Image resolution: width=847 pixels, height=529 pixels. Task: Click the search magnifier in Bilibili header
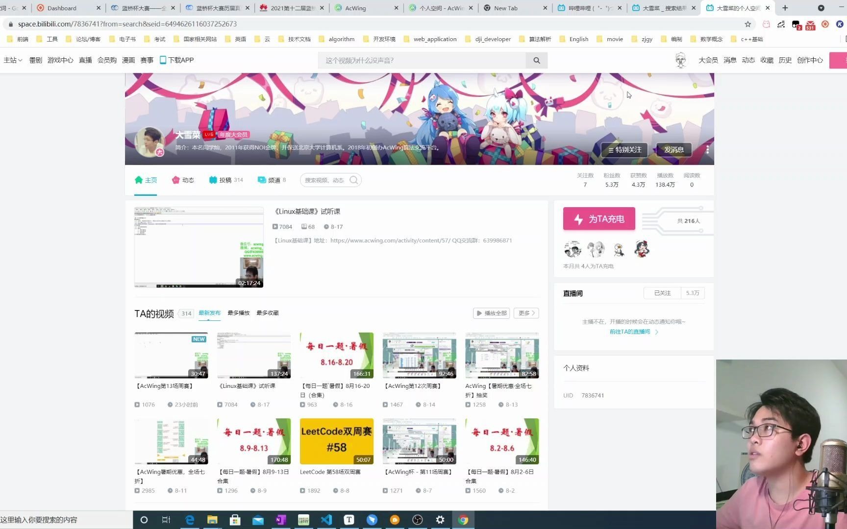pyautogui.click(x=537, y=60)
